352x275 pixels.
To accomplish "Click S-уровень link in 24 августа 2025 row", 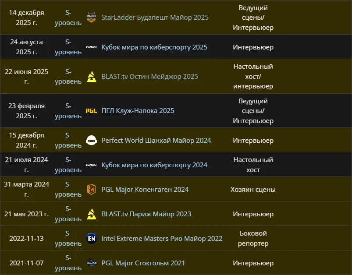I will click(x=68, y=47).
